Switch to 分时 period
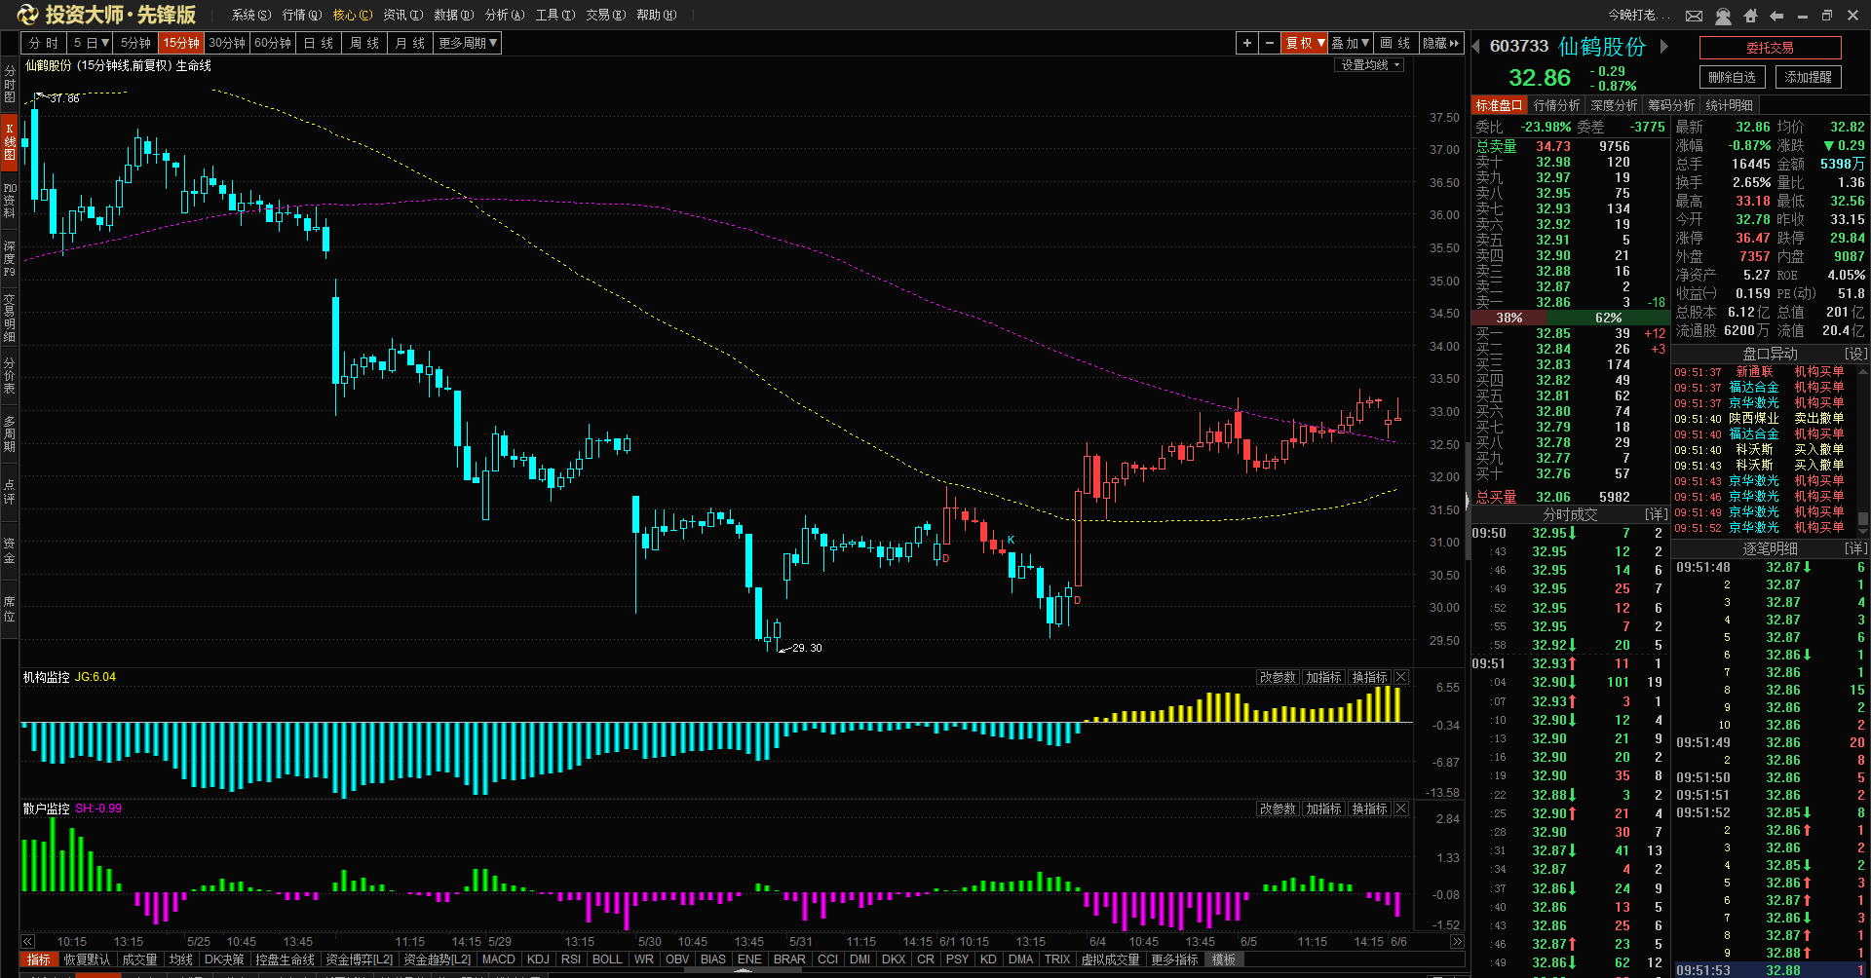Viewport: 1871px width, 978px height. [x=44, y=43]
